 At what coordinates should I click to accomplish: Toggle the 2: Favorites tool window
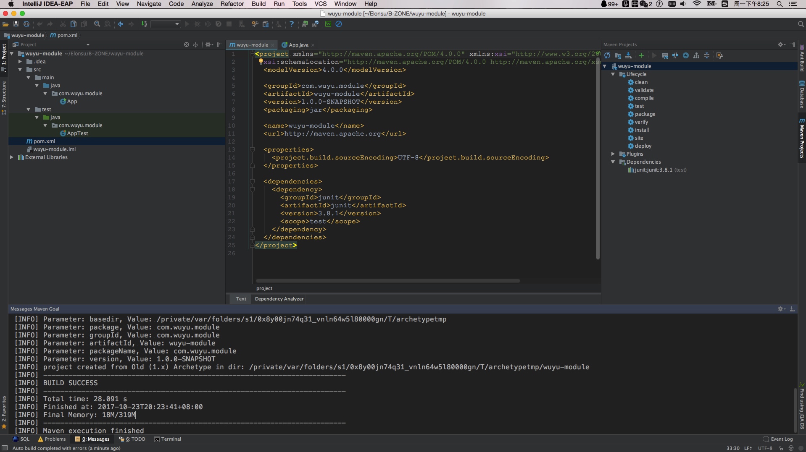point(4,412)
